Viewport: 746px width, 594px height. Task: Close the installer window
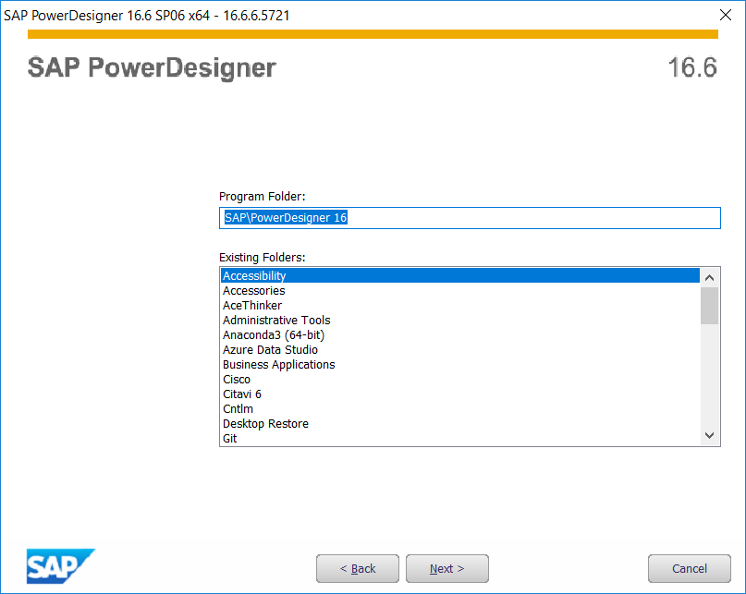[x=726, y=15]
